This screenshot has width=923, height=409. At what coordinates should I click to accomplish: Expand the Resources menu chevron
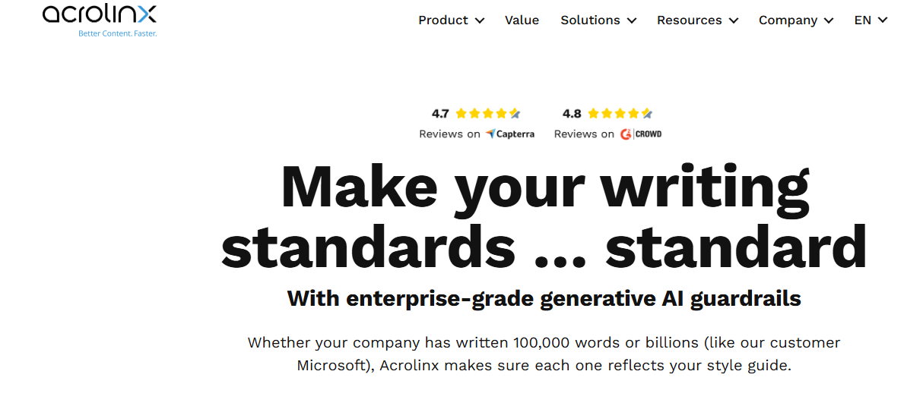734,20
